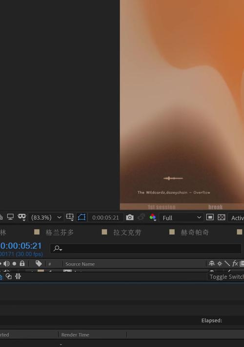Switch to the 格兰芬多 composition tab
Screen dimensions: 244x347
click(60, 232)
